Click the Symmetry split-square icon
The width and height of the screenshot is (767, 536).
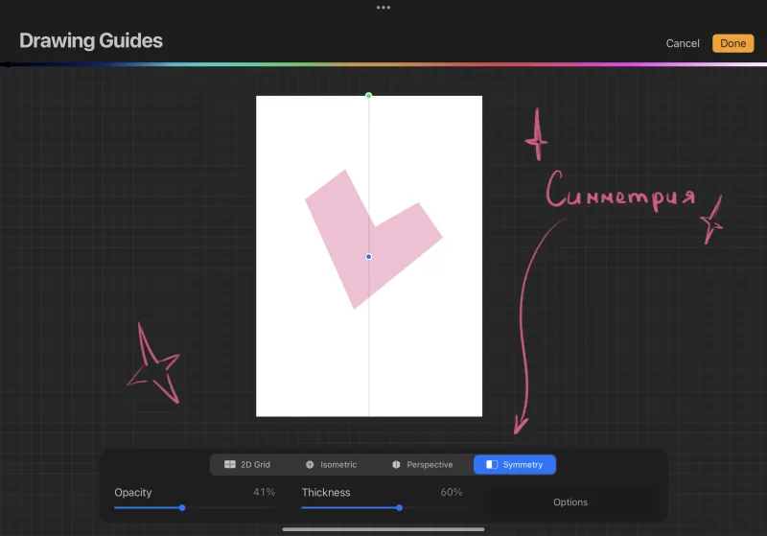(492, 465)
